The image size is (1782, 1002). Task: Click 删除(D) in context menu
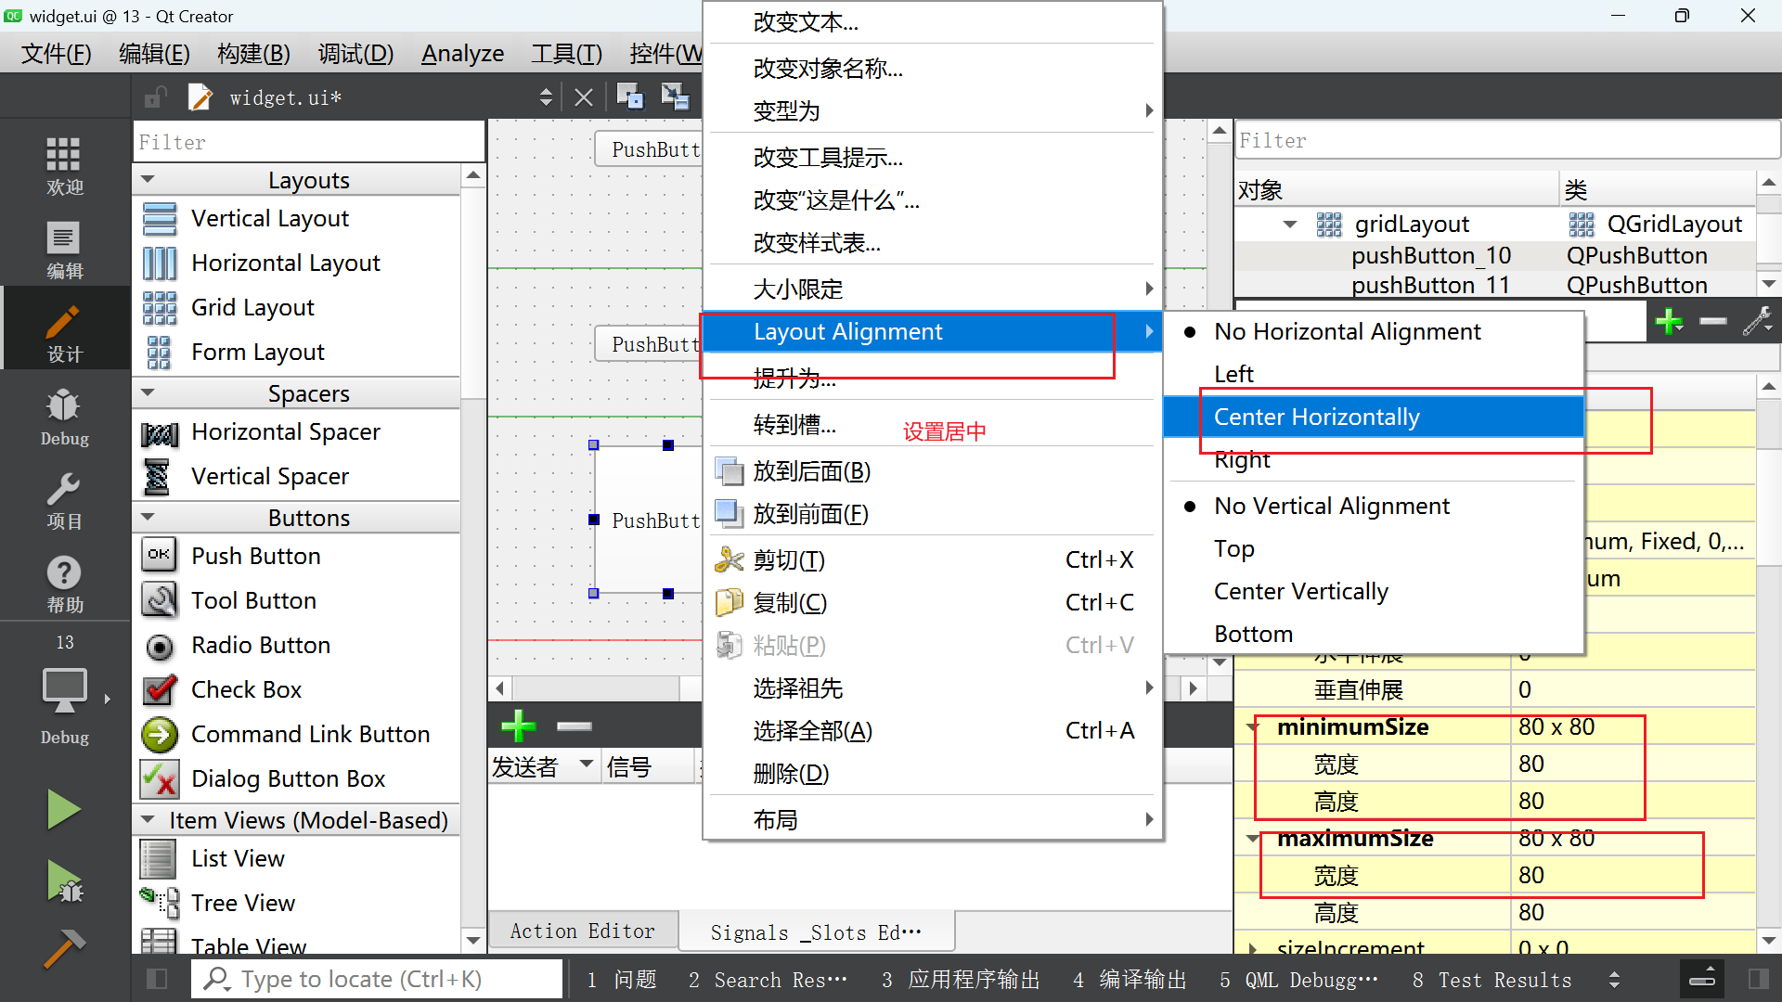pos(932,773)
